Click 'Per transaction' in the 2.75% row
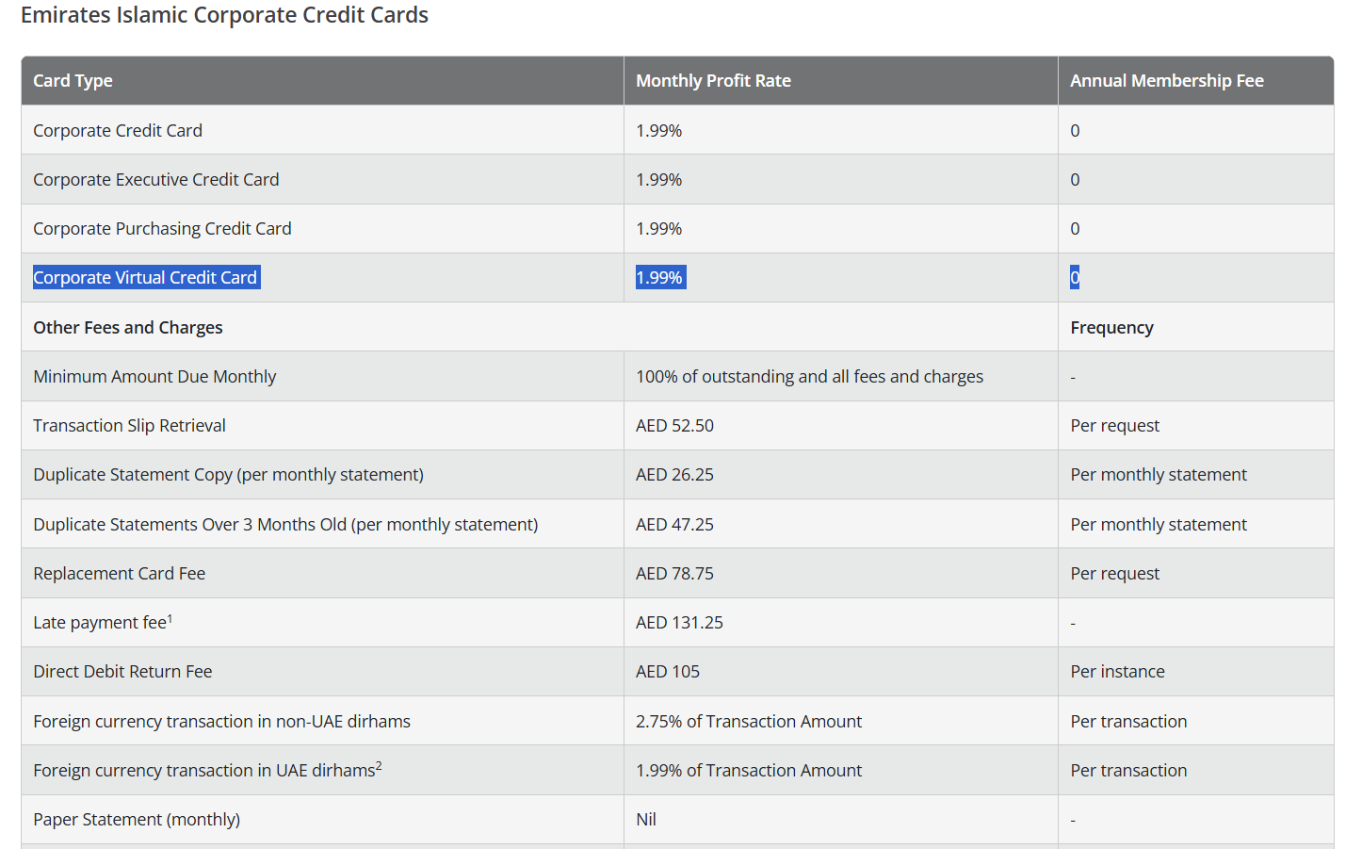 point(1128,722)
